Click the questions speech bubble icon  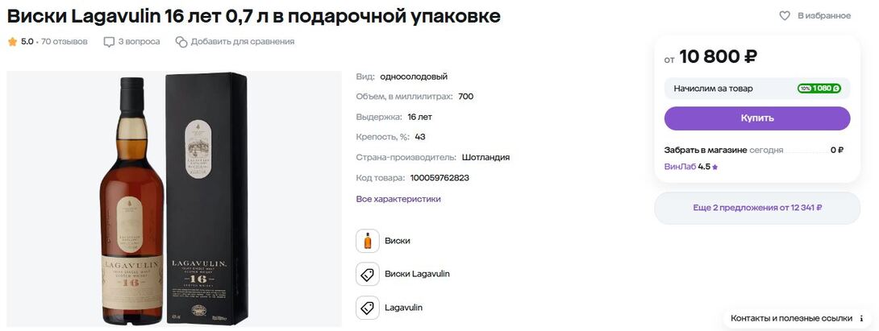point(109,42)
